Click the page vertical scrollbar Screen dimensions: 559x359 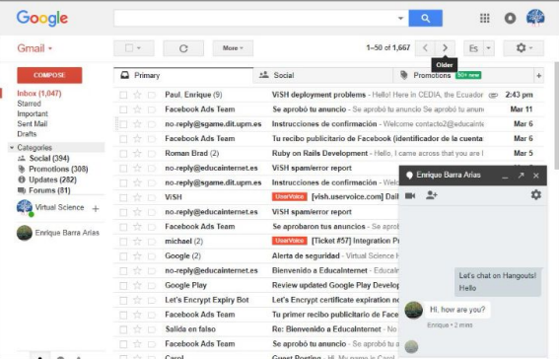(x=556, y=115)
